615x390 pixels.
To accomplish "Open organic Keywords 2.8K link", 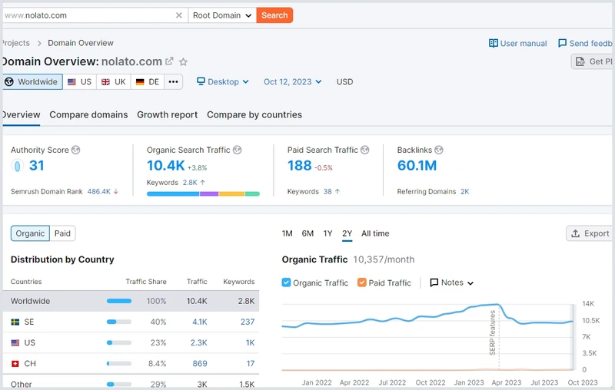I will tap(190, 183).
